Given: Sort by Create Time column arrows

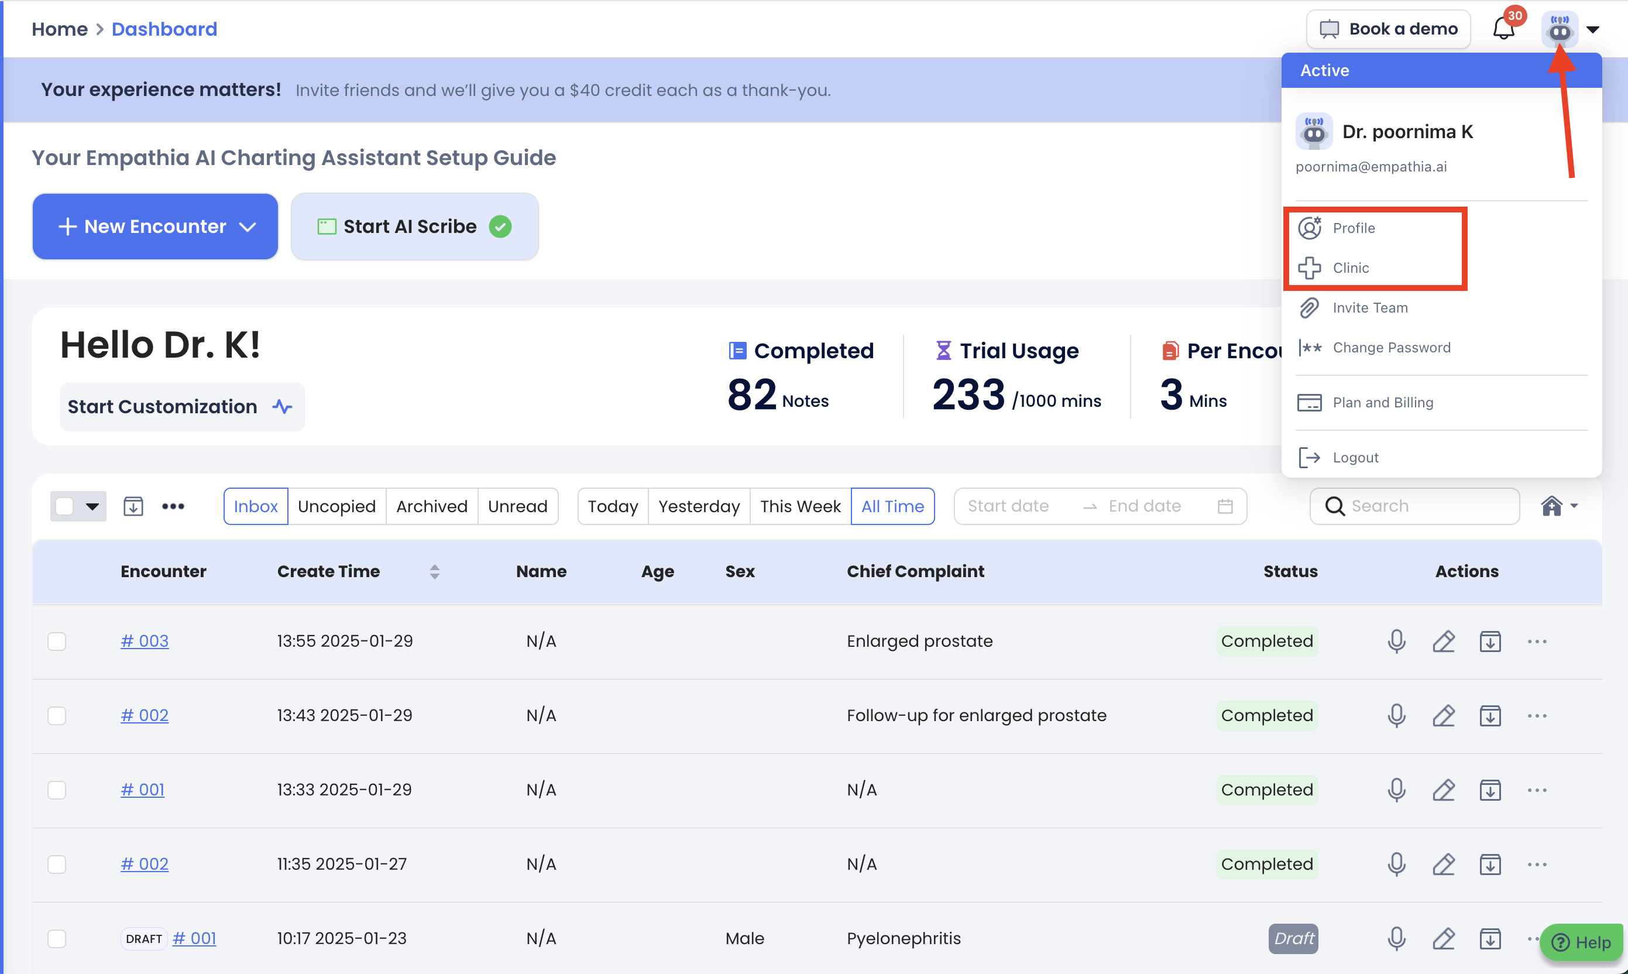Looking at the screenshot, I should pyautogui.click(x=434, y=572).
